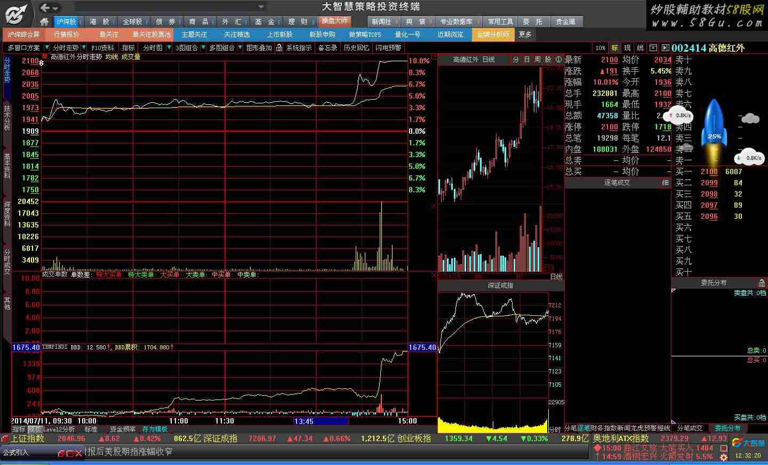This screenshot has height=465, width=768.
Task: Click the 细 detail icon beside 逐笔成交
Action: coord(665,182)
